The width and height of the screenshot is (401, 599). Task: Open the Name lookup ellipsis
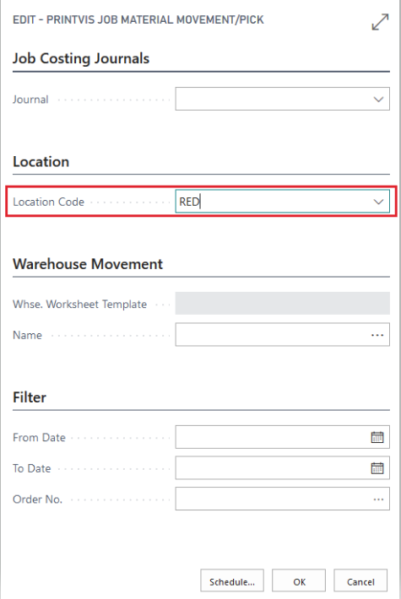point(377,335)
